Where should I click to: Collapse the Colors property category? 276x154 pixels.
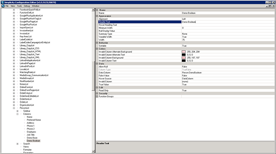click(97, 49)
